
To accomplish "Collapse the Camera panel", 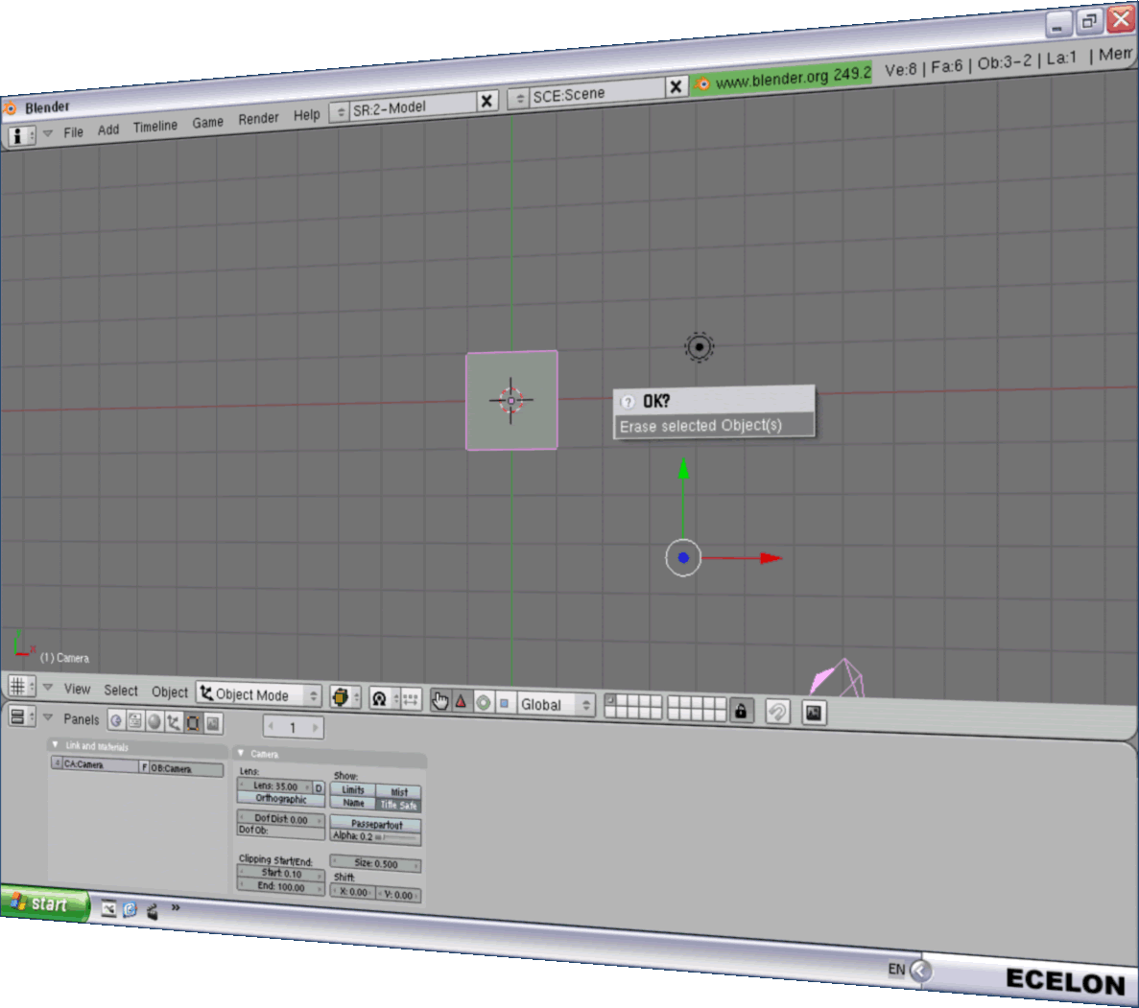I will 241,752.
